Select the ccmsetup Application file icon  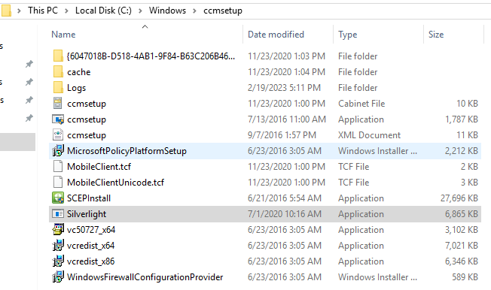pos(58,119)
